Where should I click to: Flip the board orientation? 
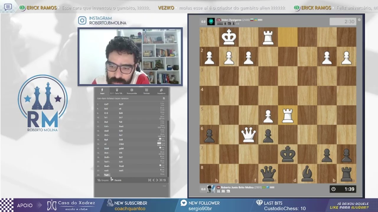point(164,180)
